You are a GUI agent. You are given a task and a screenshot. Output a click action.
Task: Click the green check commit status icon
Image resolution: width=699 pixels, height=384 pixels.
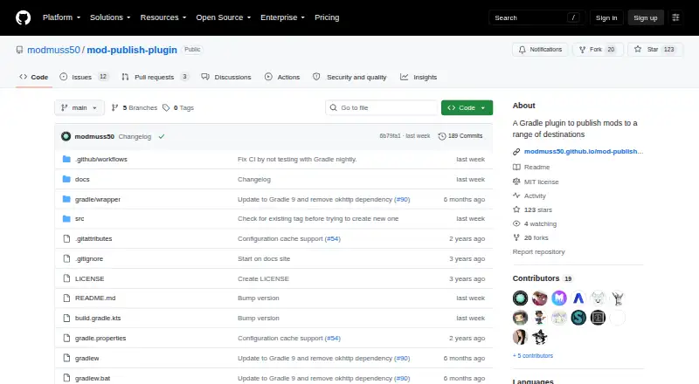(162, 136)
